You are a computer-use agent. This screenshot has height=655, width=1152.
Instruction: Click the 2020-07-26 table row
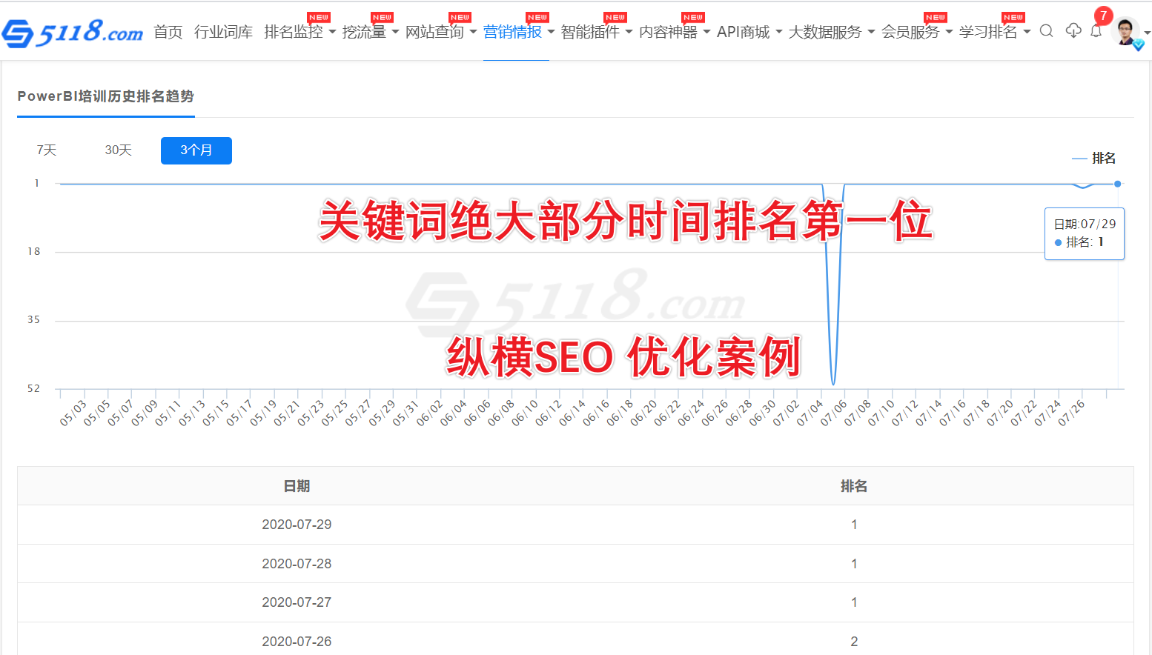pyautogui.click(x=575, y=641)
